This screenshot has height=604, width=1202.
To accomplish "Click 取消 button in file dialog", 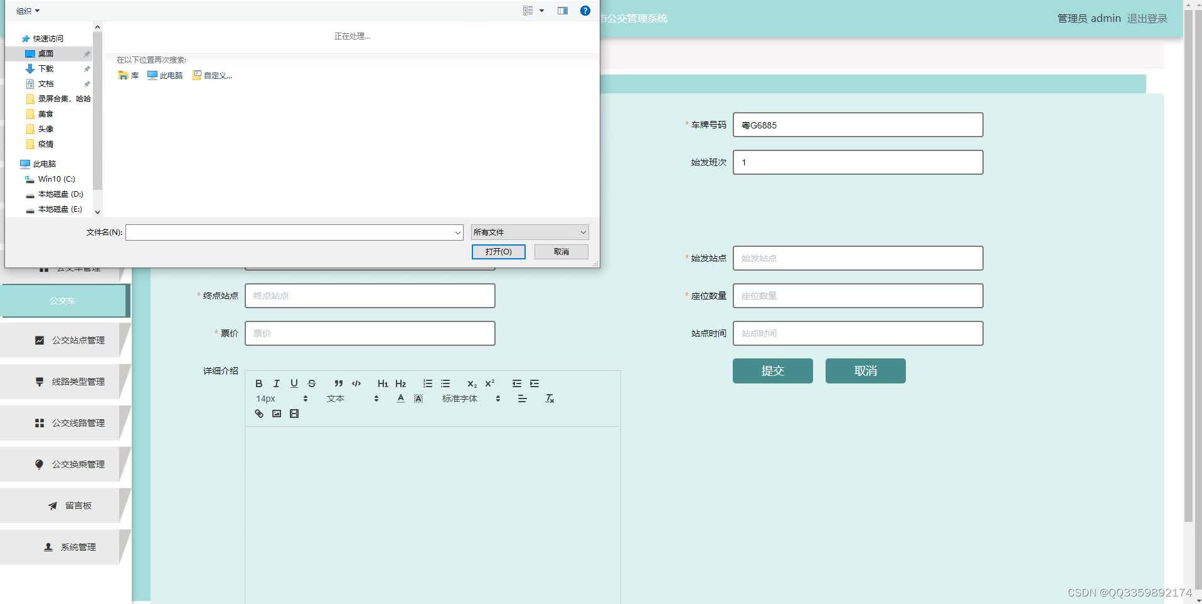I will coord(561,251).
